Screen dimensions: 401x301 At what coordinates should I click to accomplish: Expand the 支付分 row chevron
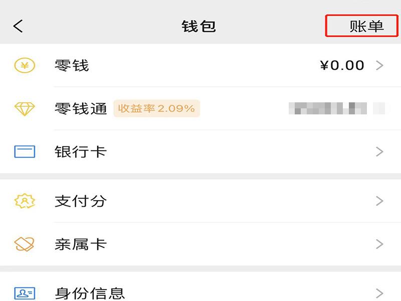pyautogui.click(x=379, y=201)
